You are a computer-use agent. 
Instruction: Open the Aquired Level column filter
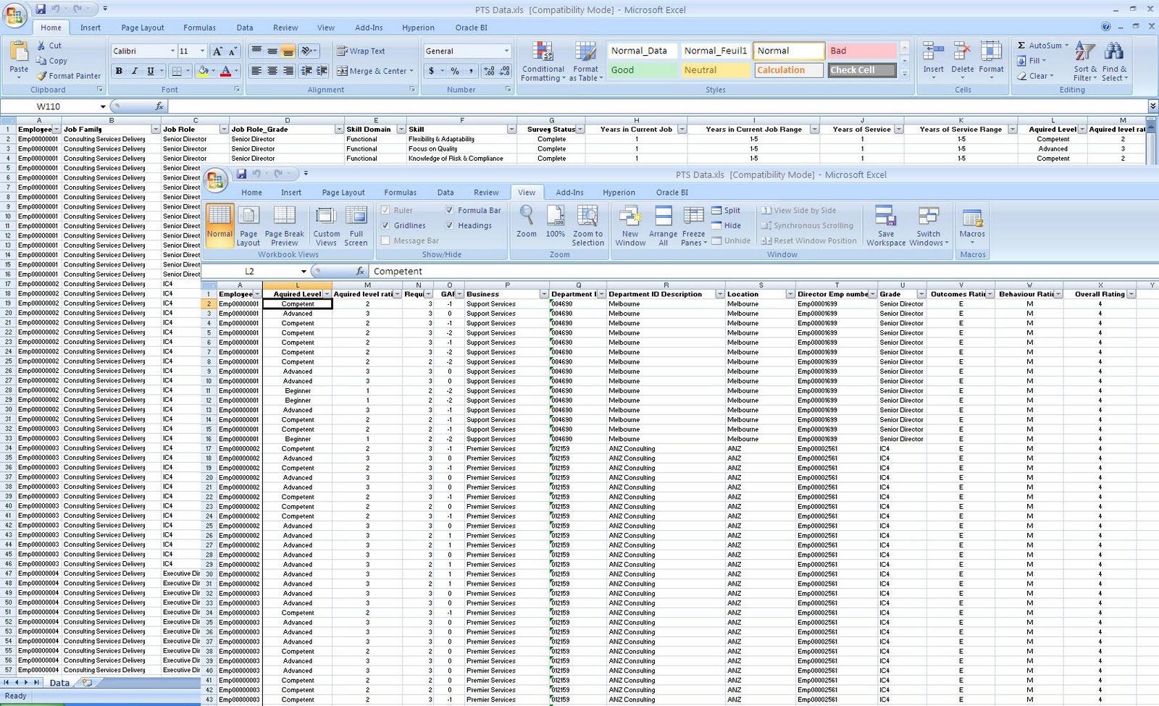[x=327, y=294]
